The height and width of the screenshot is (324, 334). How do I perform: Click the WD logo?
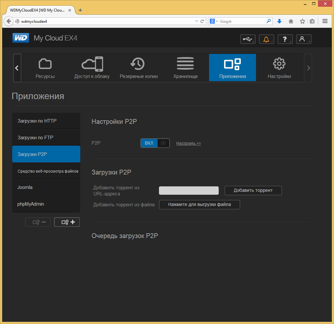[x=21, y=38]
